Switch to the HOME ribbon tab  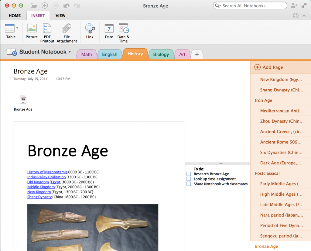(15, 15)
